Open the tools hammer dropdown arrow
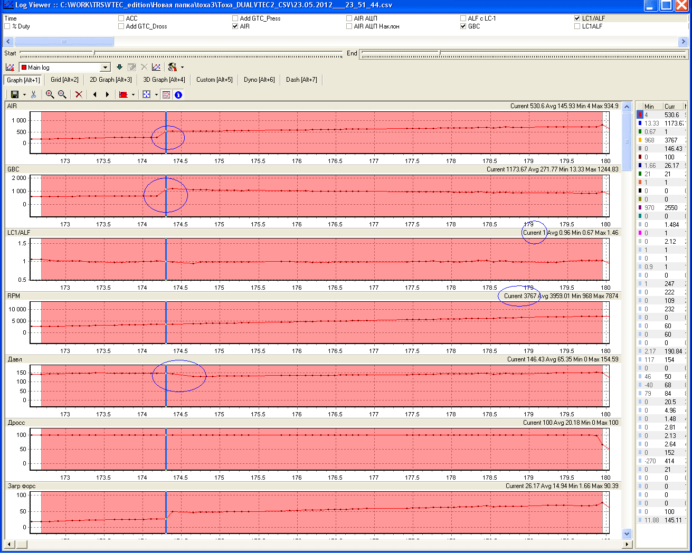692x553 pixels. coord(183,68)
